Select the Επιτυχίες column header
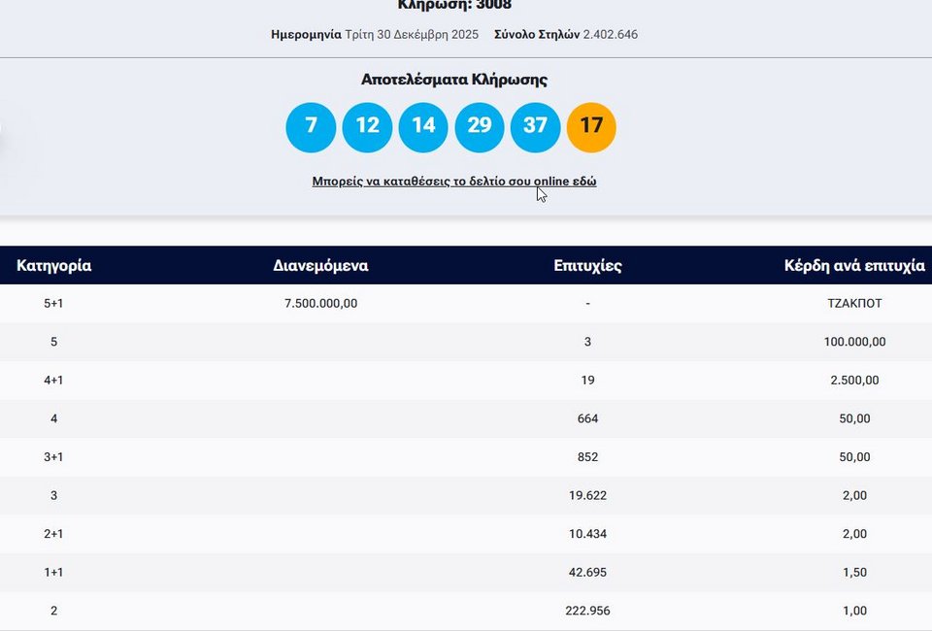 click(x=587, y=265)
